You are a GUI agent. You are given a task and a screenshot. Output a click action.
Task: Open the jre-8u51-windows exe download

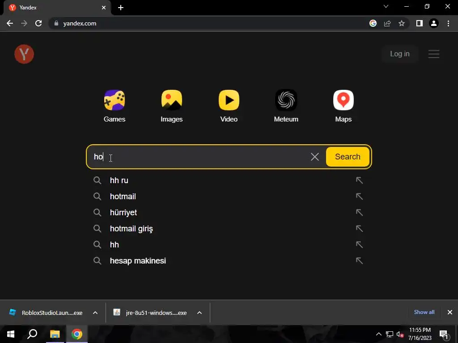point(151,313)
